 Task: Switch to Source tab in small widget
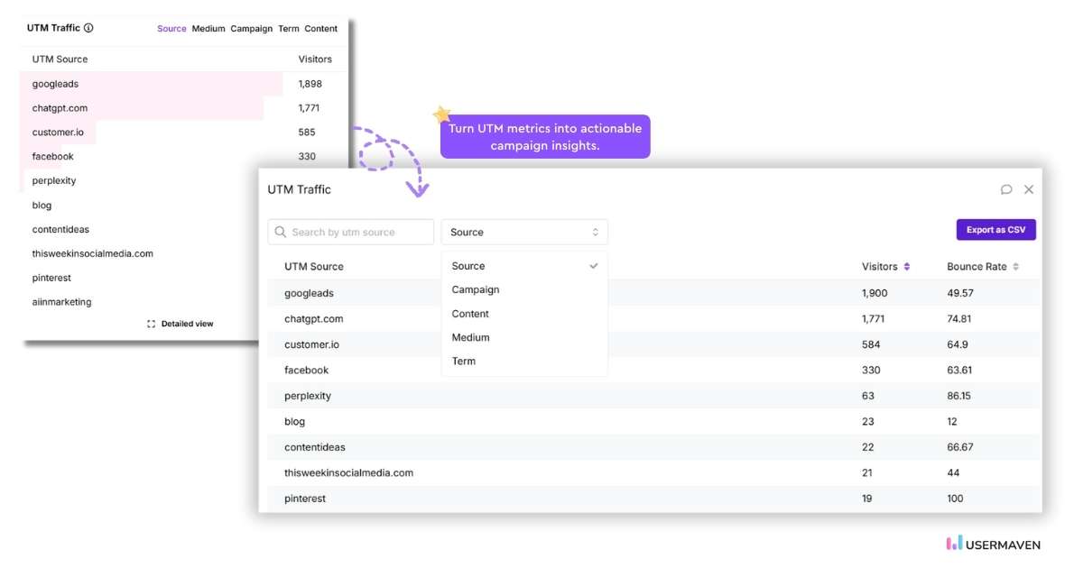coord(171,29)
